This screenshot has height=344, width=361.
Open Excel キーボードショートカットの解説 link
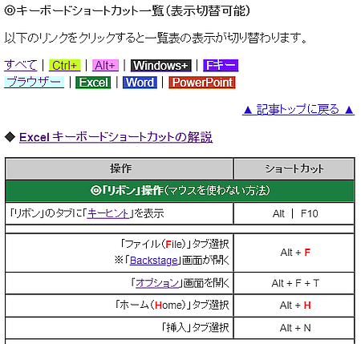coord(116,137)
